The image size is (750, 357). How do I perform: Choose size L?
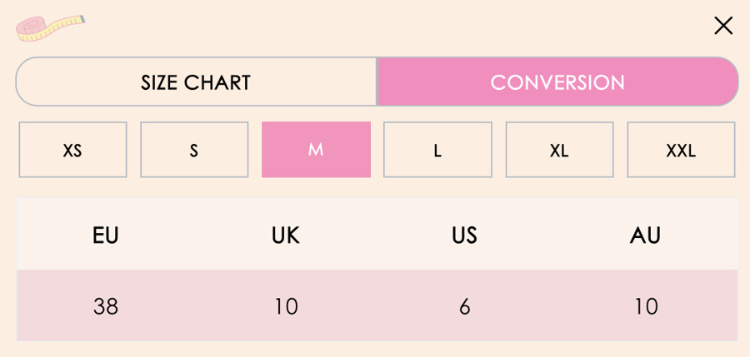pos(437,151)
